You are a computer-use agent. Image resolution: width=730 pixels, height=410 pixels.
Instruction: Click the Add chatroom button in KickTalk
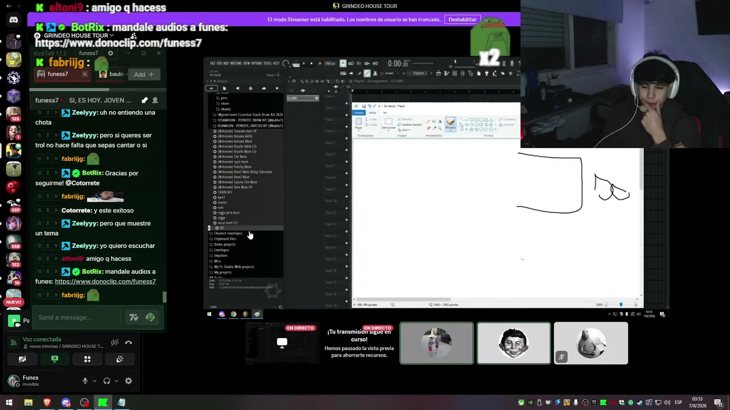click(x=144, y=74)
